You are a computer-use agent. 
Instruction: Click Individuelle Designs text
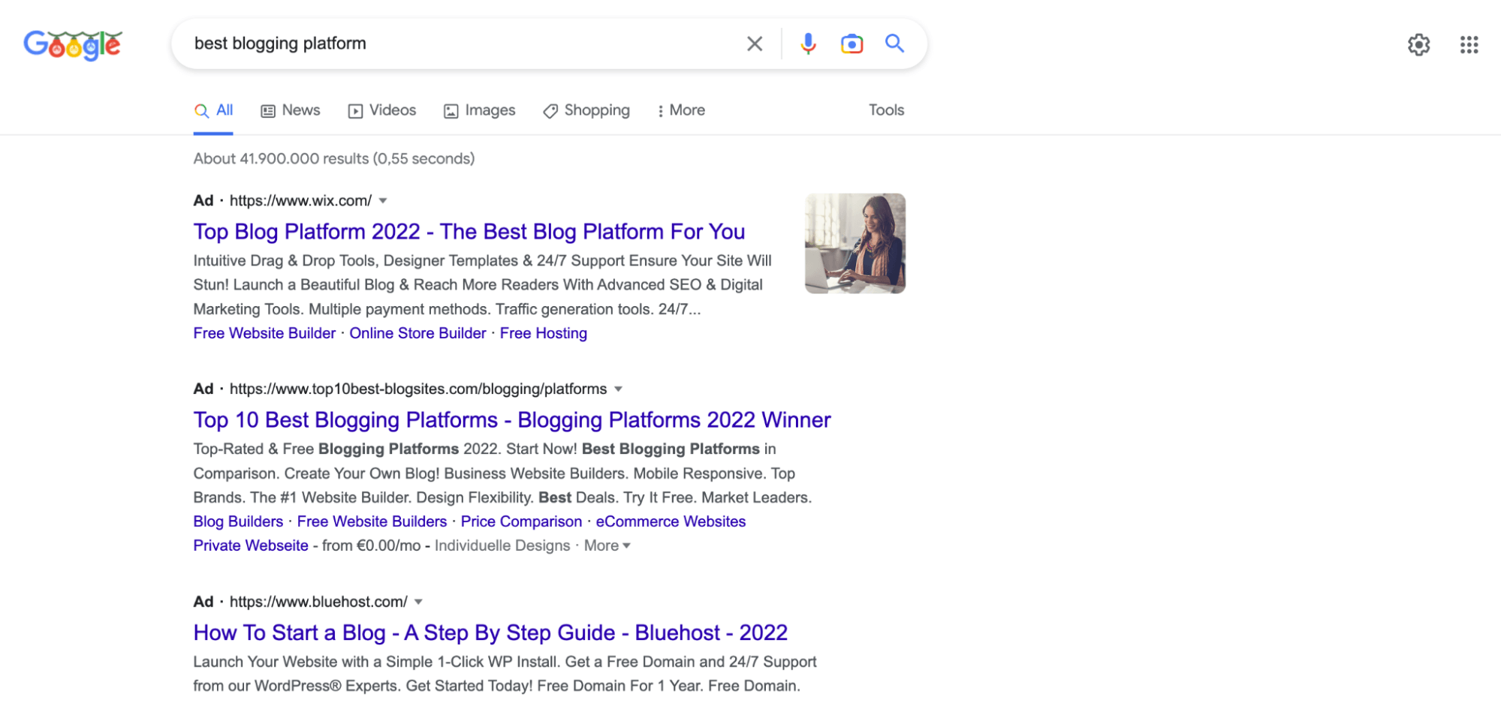(502, 546)
